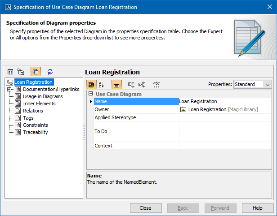Click the Name value Loan Registration field
The width and height of the screenshot is (277, 216).
coord(225,101)
